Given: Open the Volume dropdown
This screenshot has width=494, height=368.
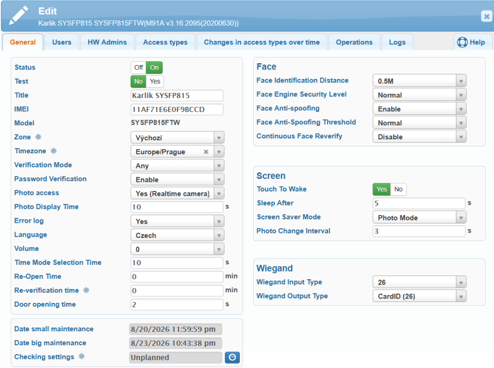Looking at the screenshot, I should point(178,249).
